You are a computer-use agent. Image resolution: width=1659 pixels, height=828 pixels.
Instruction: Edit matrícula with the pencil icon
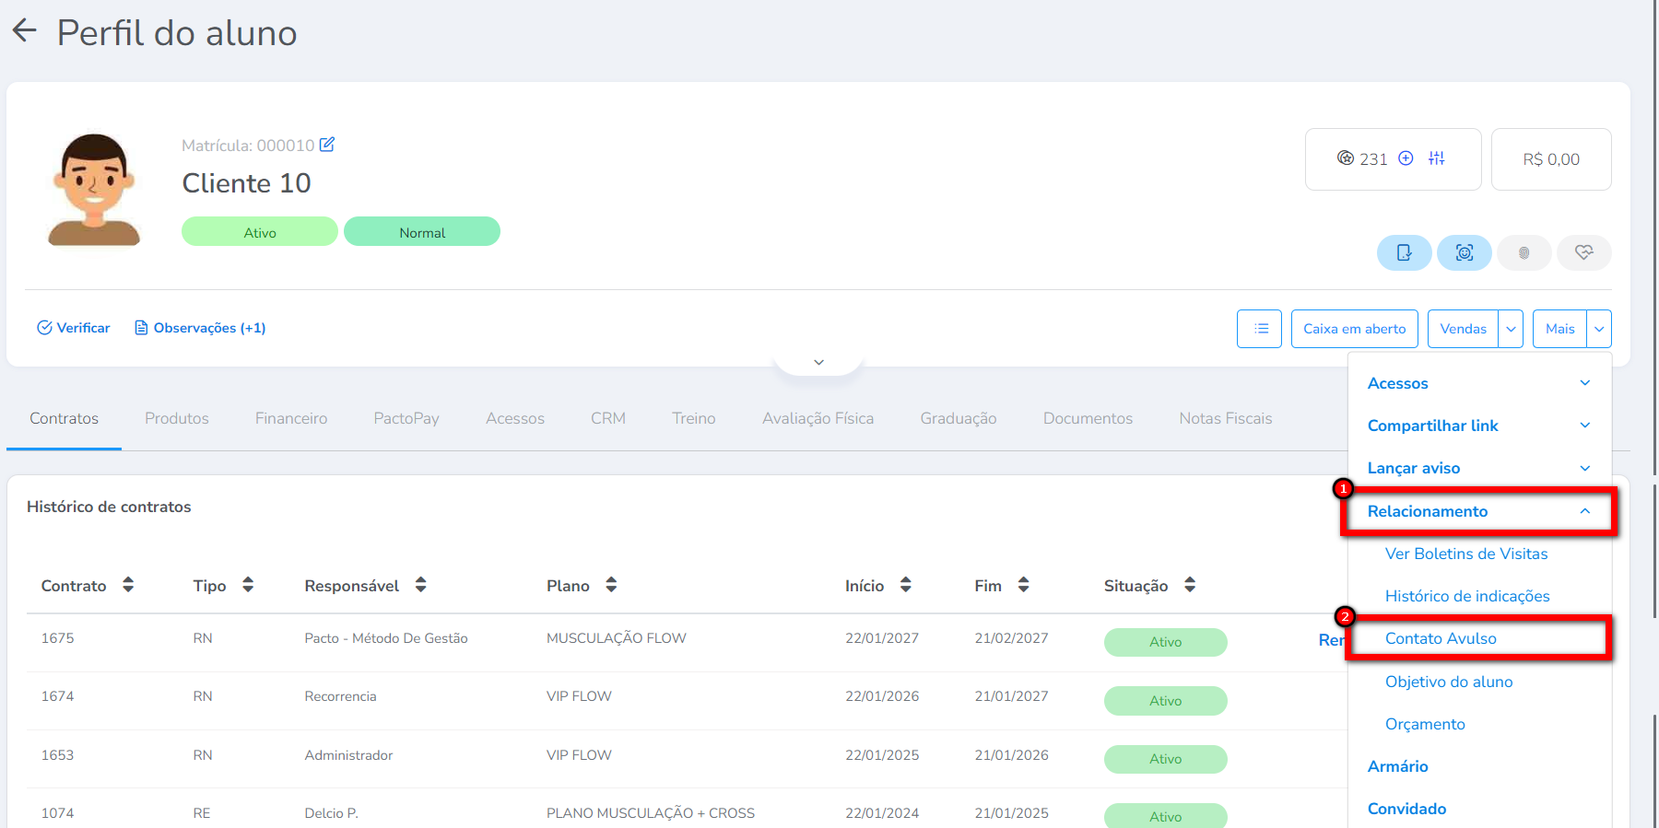coord(327,145)
